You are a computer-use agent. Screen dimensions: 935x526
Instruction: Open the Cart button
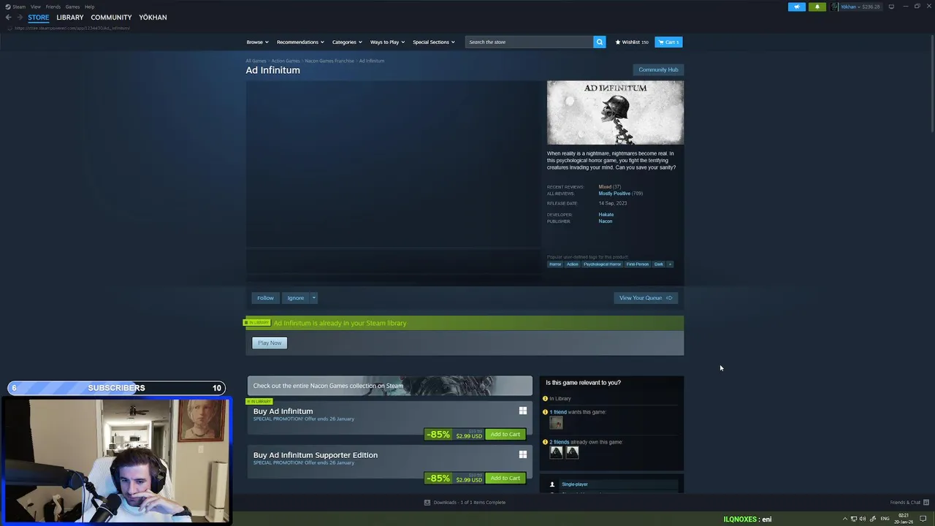668,42
